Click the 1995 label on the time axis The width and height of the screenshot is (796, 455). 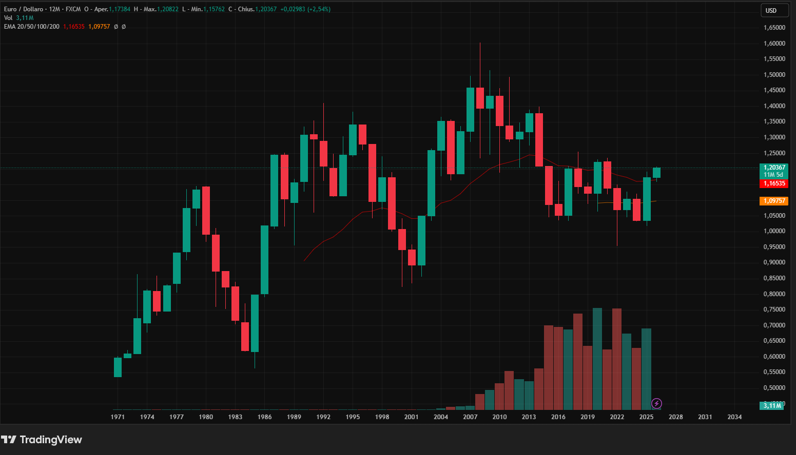[x=353, y=417]
